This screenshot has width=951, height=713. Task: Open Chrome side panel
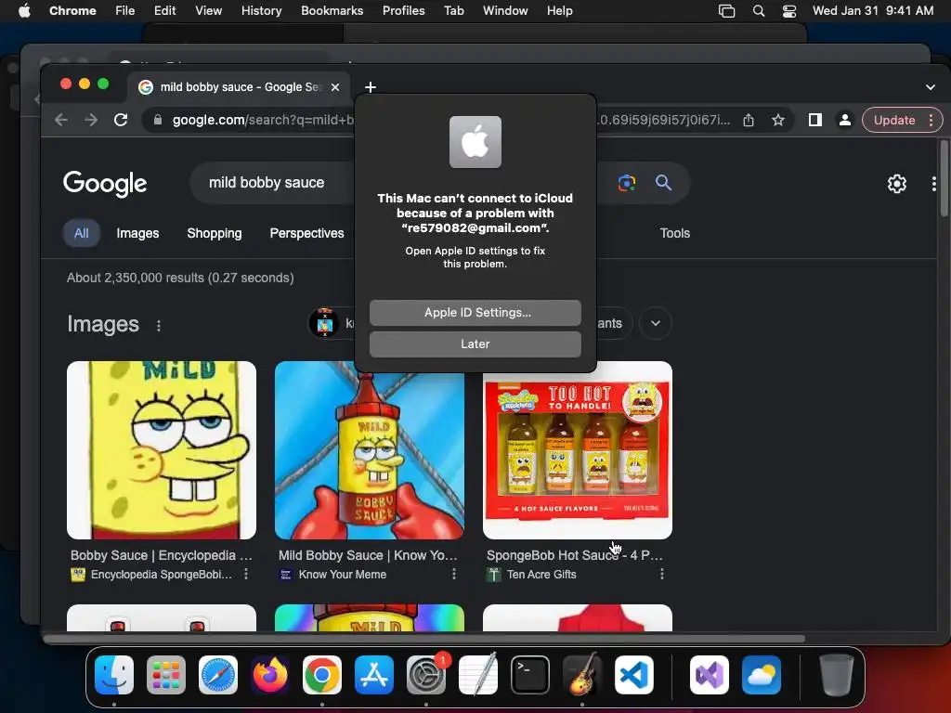pos(815,120)
